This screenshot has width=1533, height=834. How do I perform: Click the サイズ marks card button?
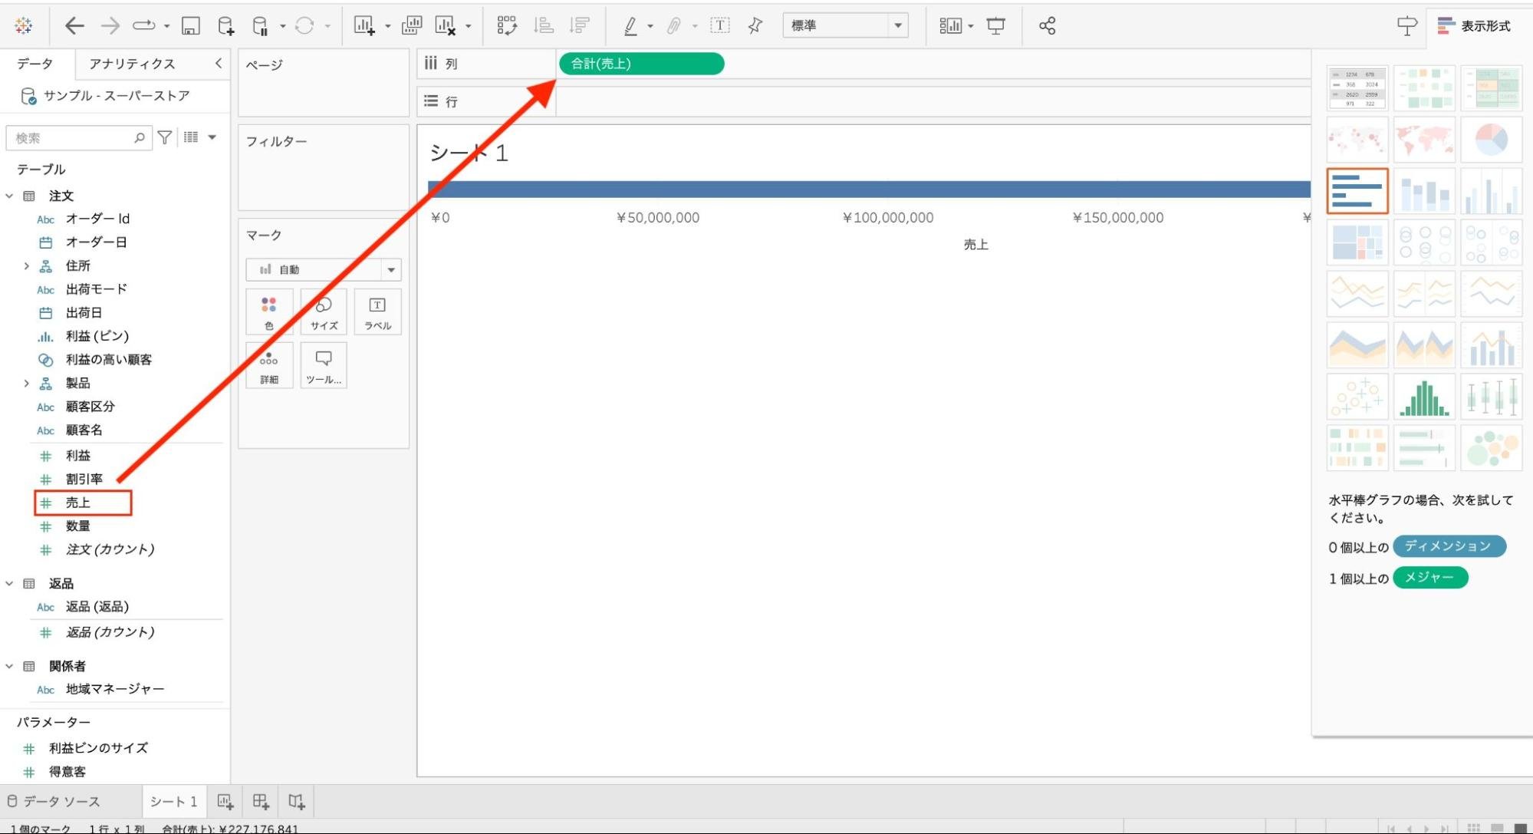[324, 312]
